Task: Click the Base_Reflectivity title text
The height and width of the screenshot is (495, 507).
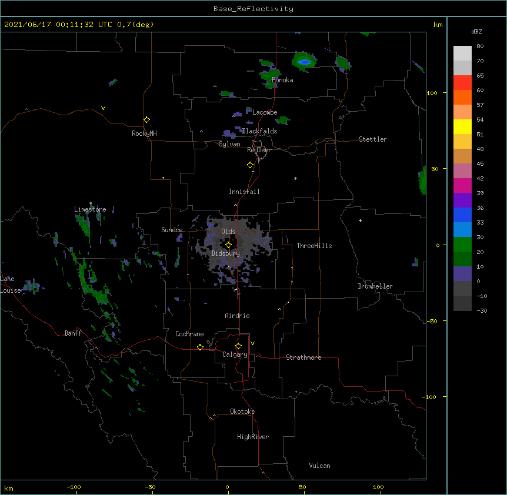Action: pyautogui.click(x=253, y=9)
